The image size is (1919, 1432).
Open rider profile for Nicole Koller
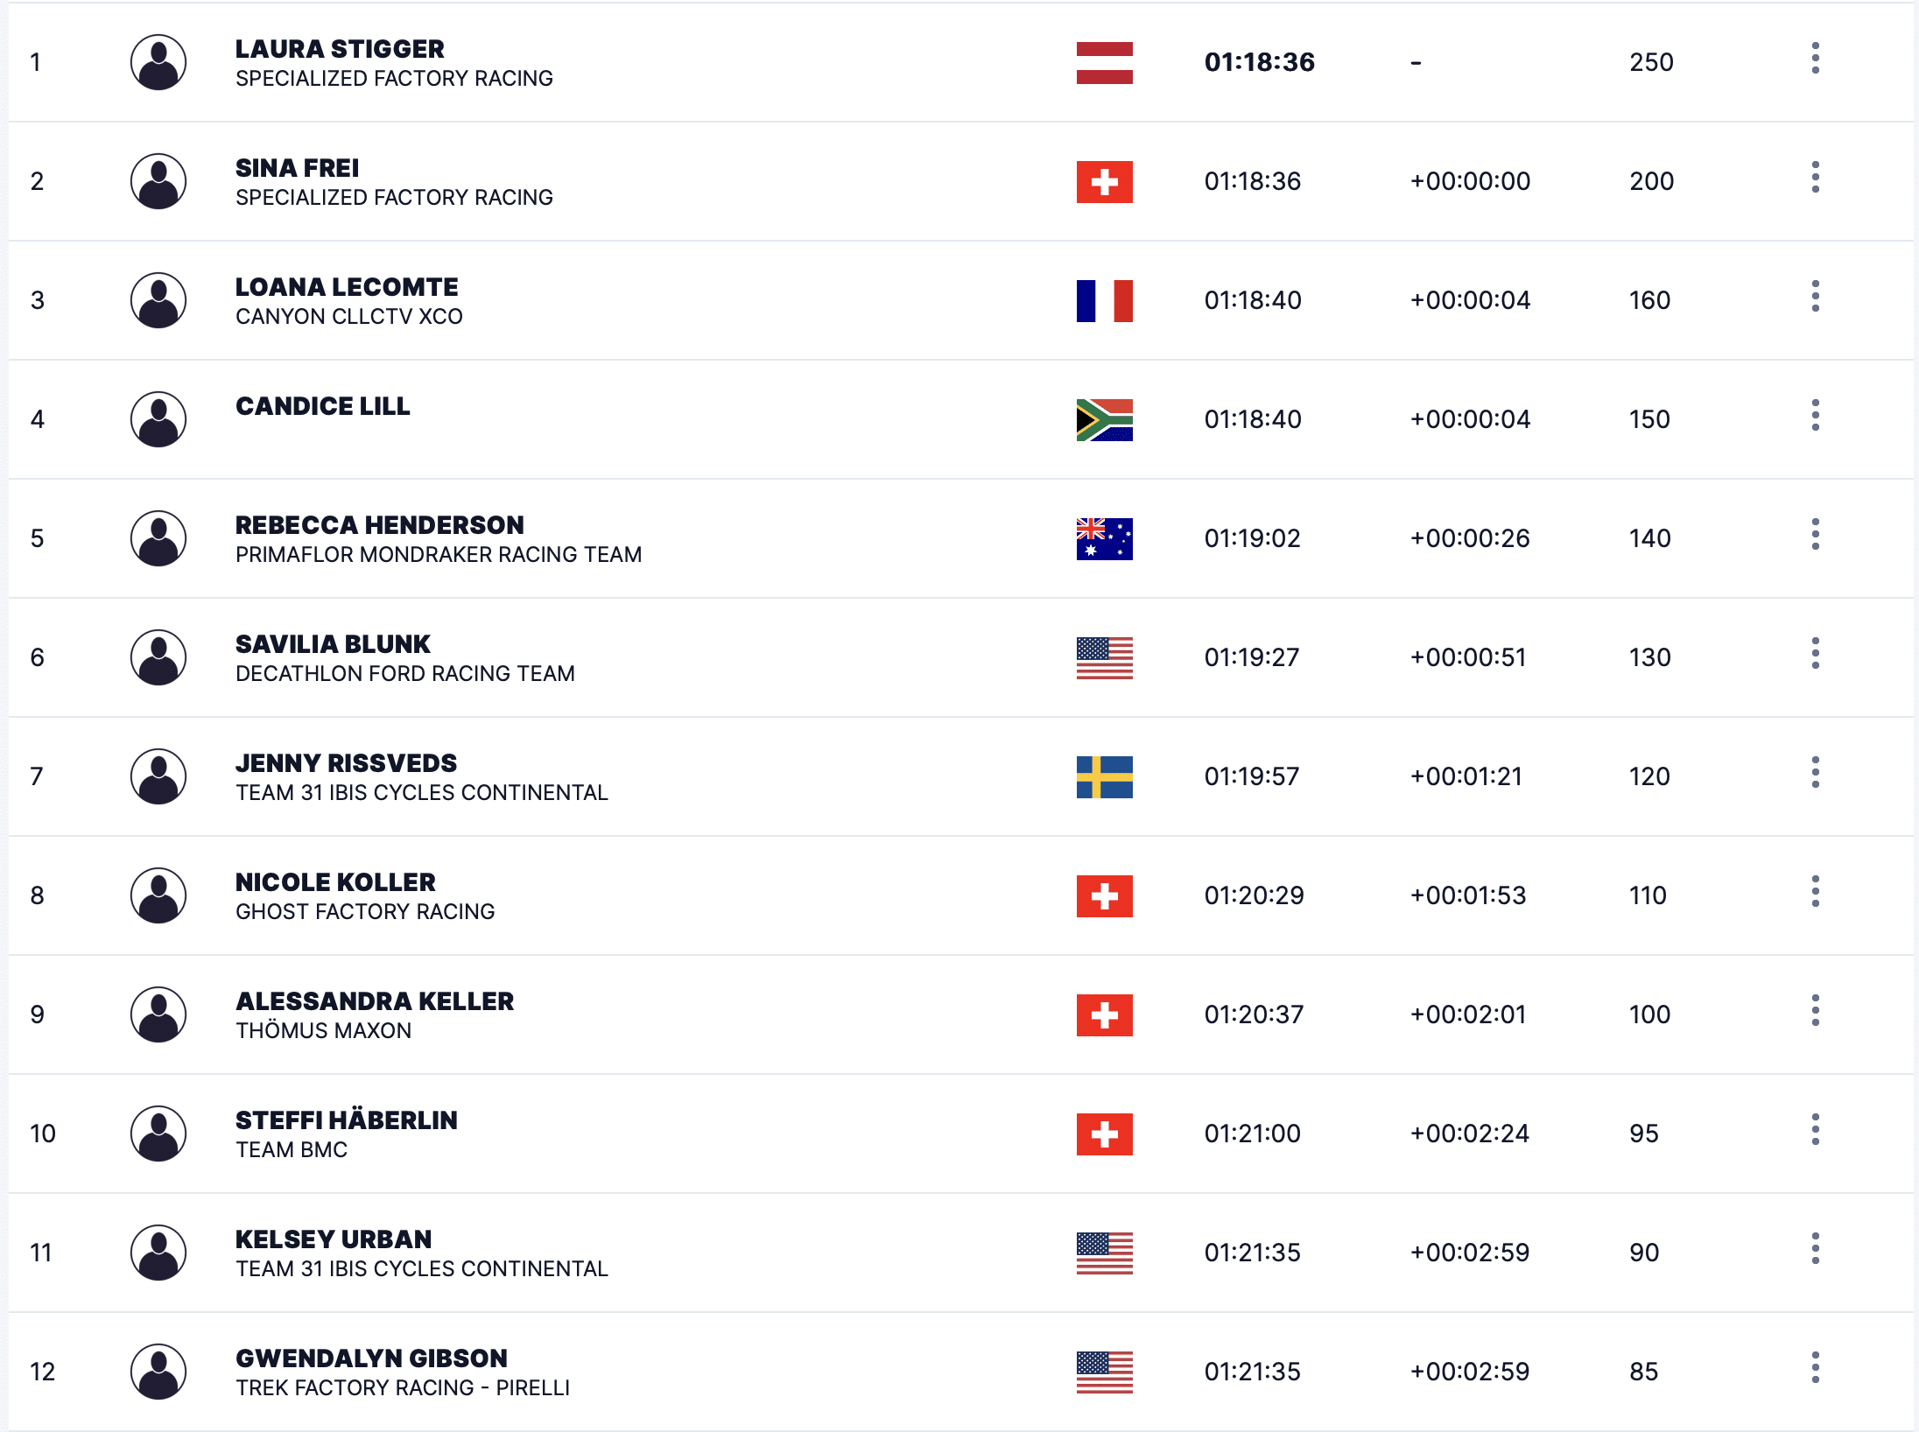point(335,882)
